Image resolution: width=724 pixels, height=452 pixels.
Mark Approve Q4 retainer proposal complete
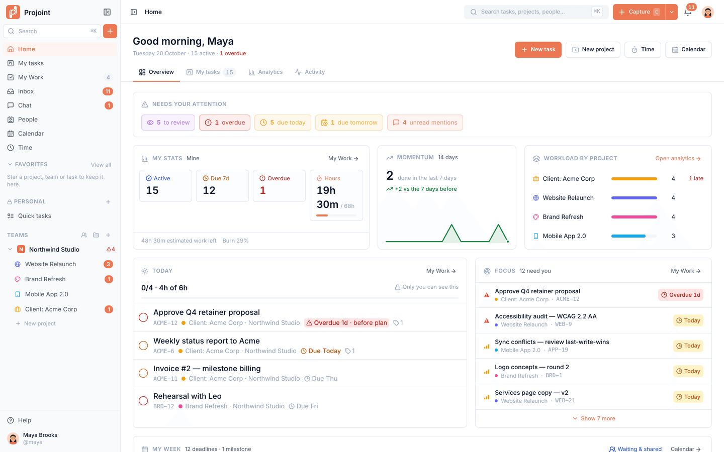pyautogui.click(x=143, y=317)
